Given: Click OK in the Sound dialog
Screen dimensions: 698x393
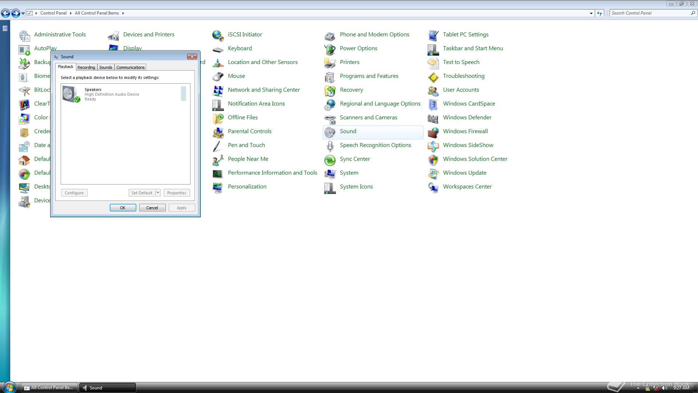Looking at the screenshot, I should click(123, 208).
